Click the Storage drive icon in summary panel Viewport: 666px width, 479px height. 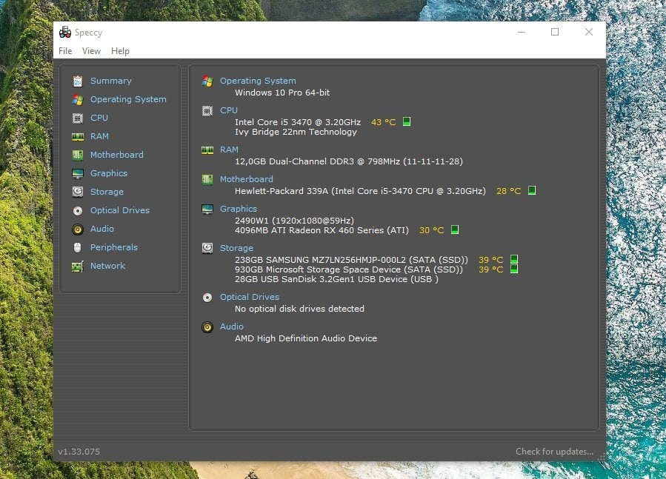pyautogui.click(x=207, y=248)
